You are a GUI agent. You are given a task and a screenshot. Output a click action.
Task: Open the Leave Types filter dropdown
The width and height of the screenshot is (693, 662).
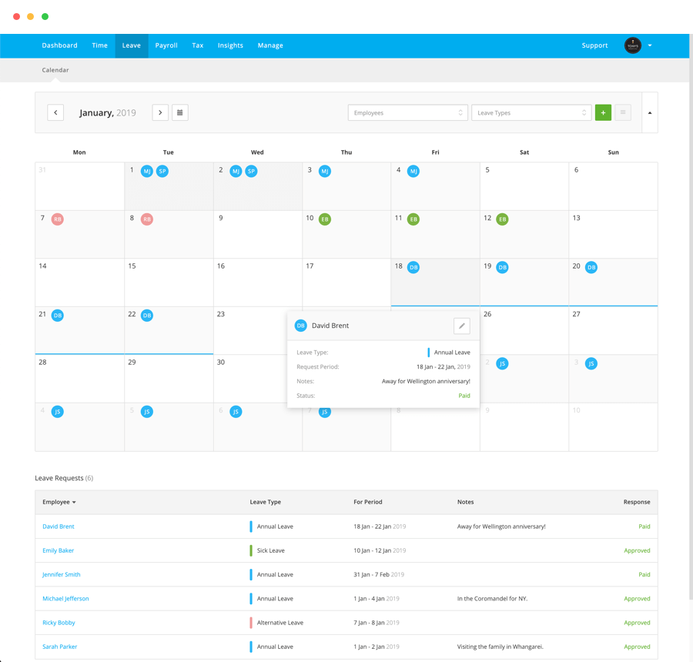531,112
